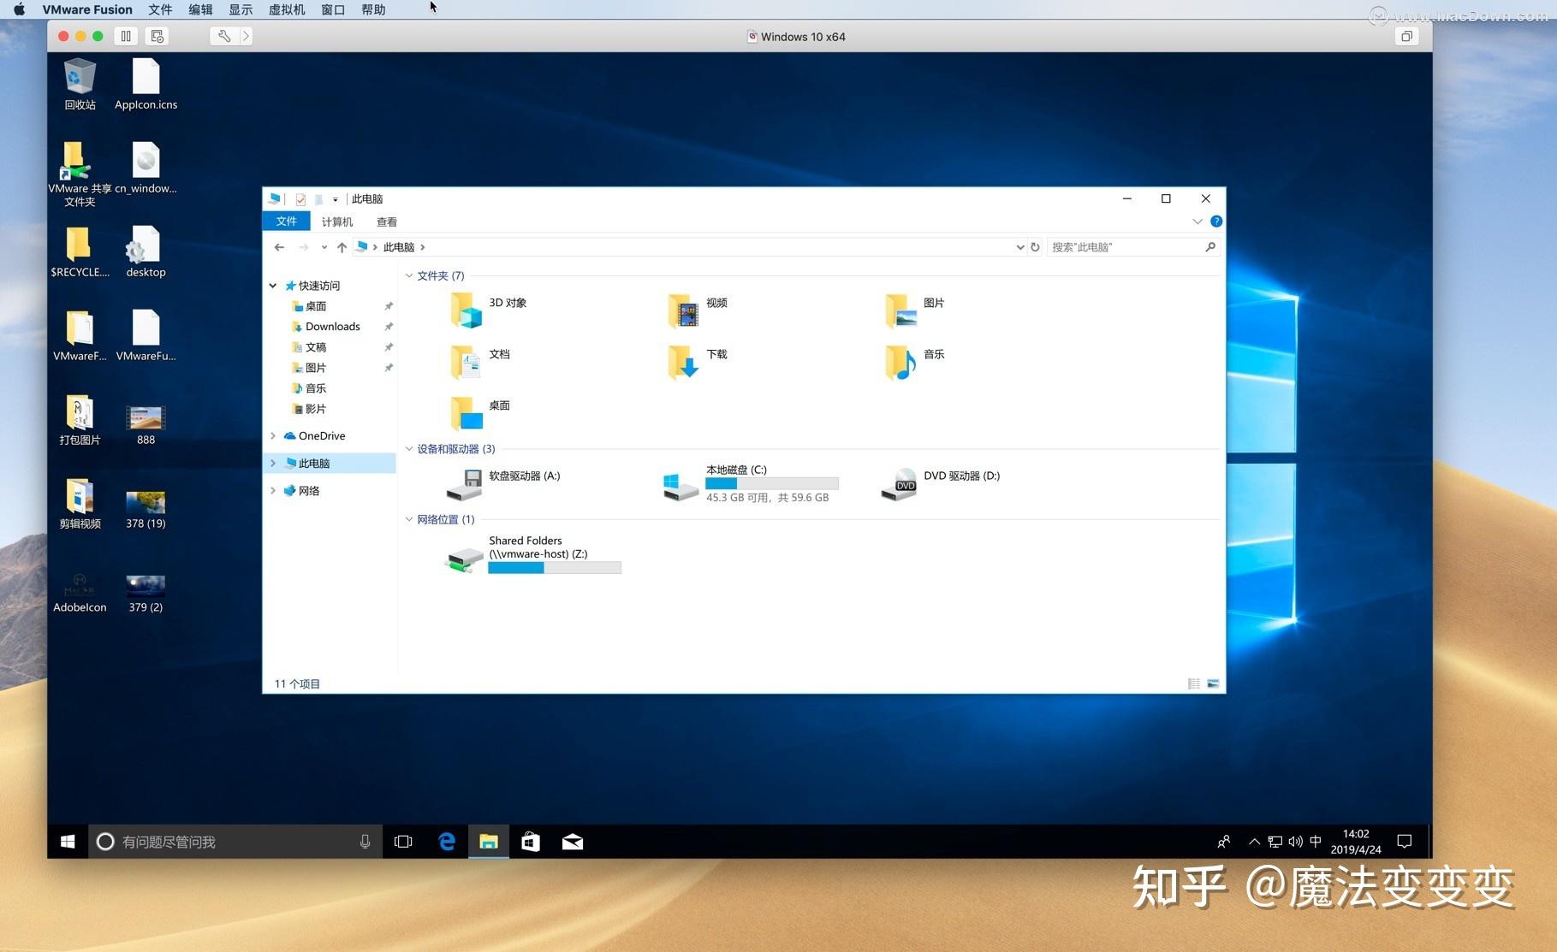Open the 文件 ribbon tab
The width and height of the screenshot is (1557, 952).
pyautogui.click(x=286, y=222)
